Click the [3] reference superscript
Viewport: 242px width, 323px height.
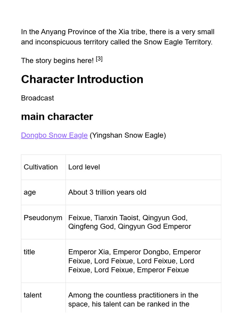99,59
